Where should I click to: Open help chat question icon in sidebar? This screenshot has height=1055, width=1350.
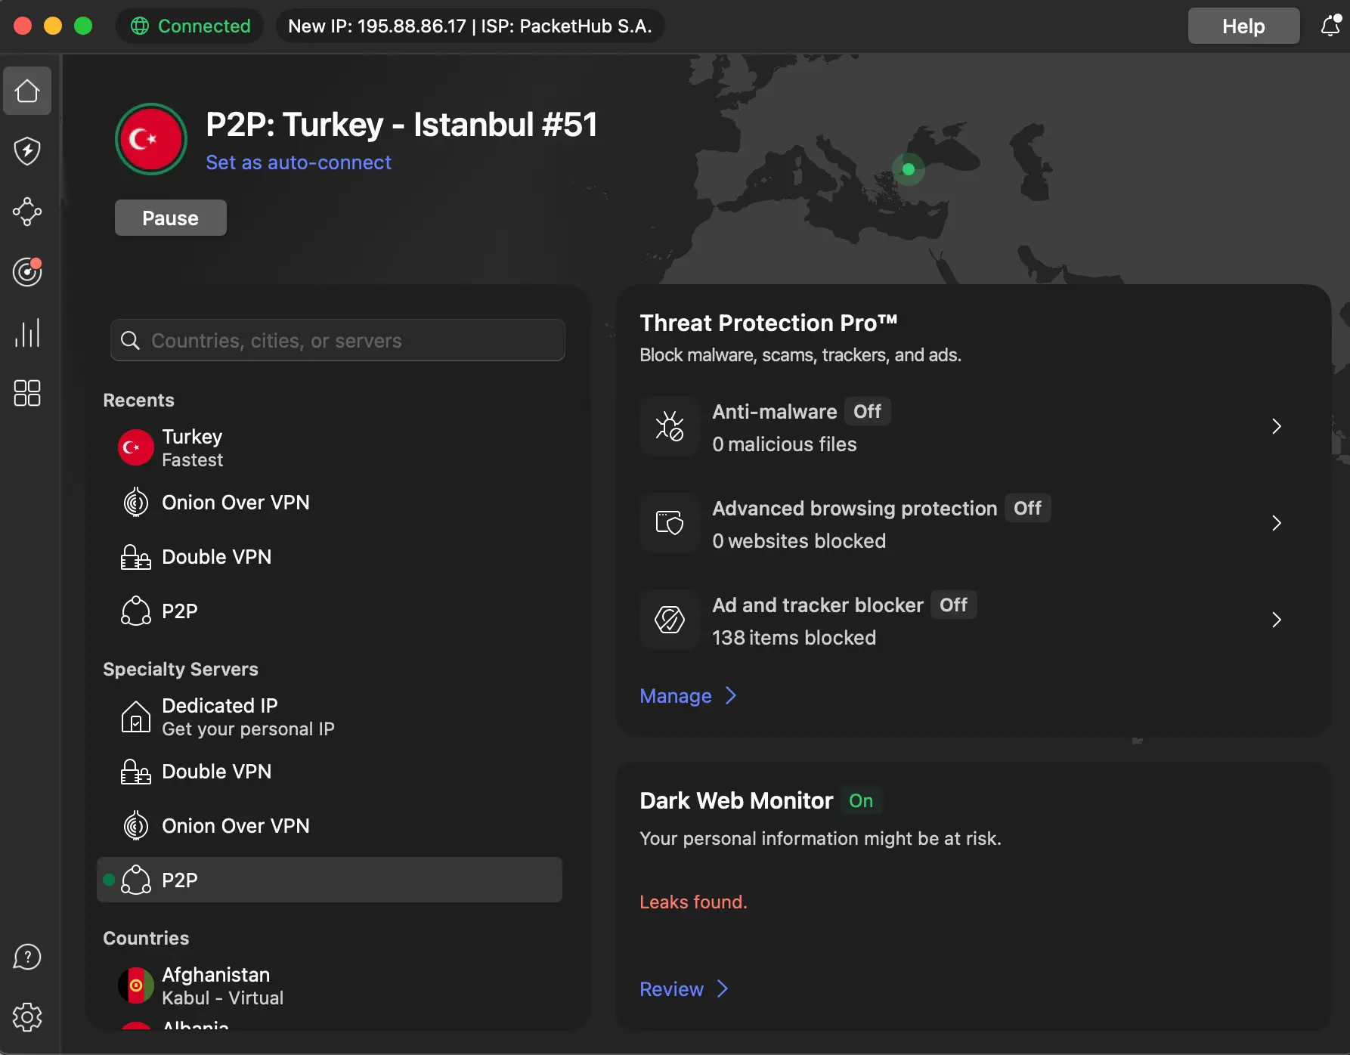point(27,957)
